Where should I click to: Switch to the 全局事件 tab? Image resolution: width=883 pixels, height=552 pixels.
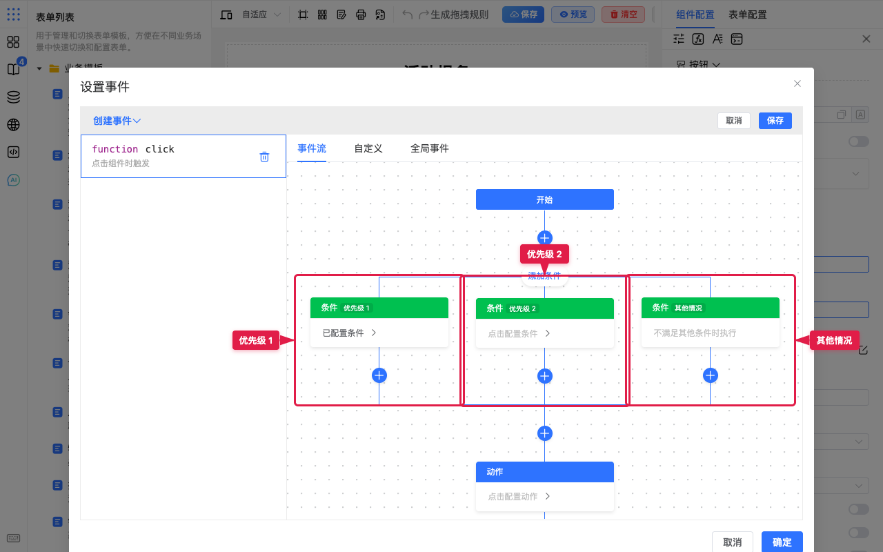(x=430, y=148)
